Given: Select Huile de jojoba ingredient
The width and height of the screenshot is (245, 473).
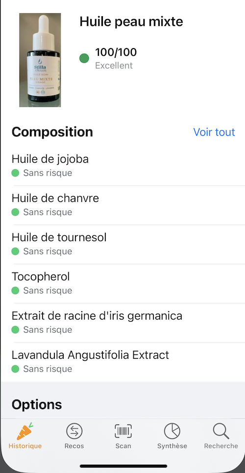Looking at the screenshot, I should point(122,166).
